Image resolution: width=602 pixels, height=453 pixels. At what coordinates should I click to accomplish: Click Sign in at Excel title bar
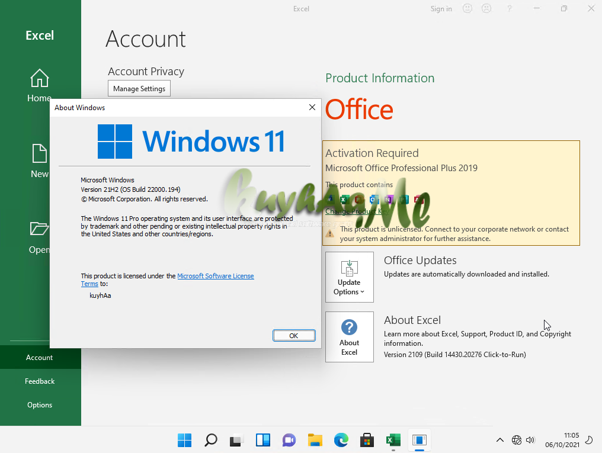[x=441, y=9]
